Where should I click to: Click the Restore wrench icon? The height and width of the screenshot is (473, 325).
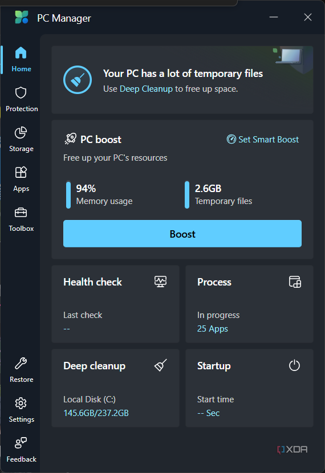click(21, 364)
